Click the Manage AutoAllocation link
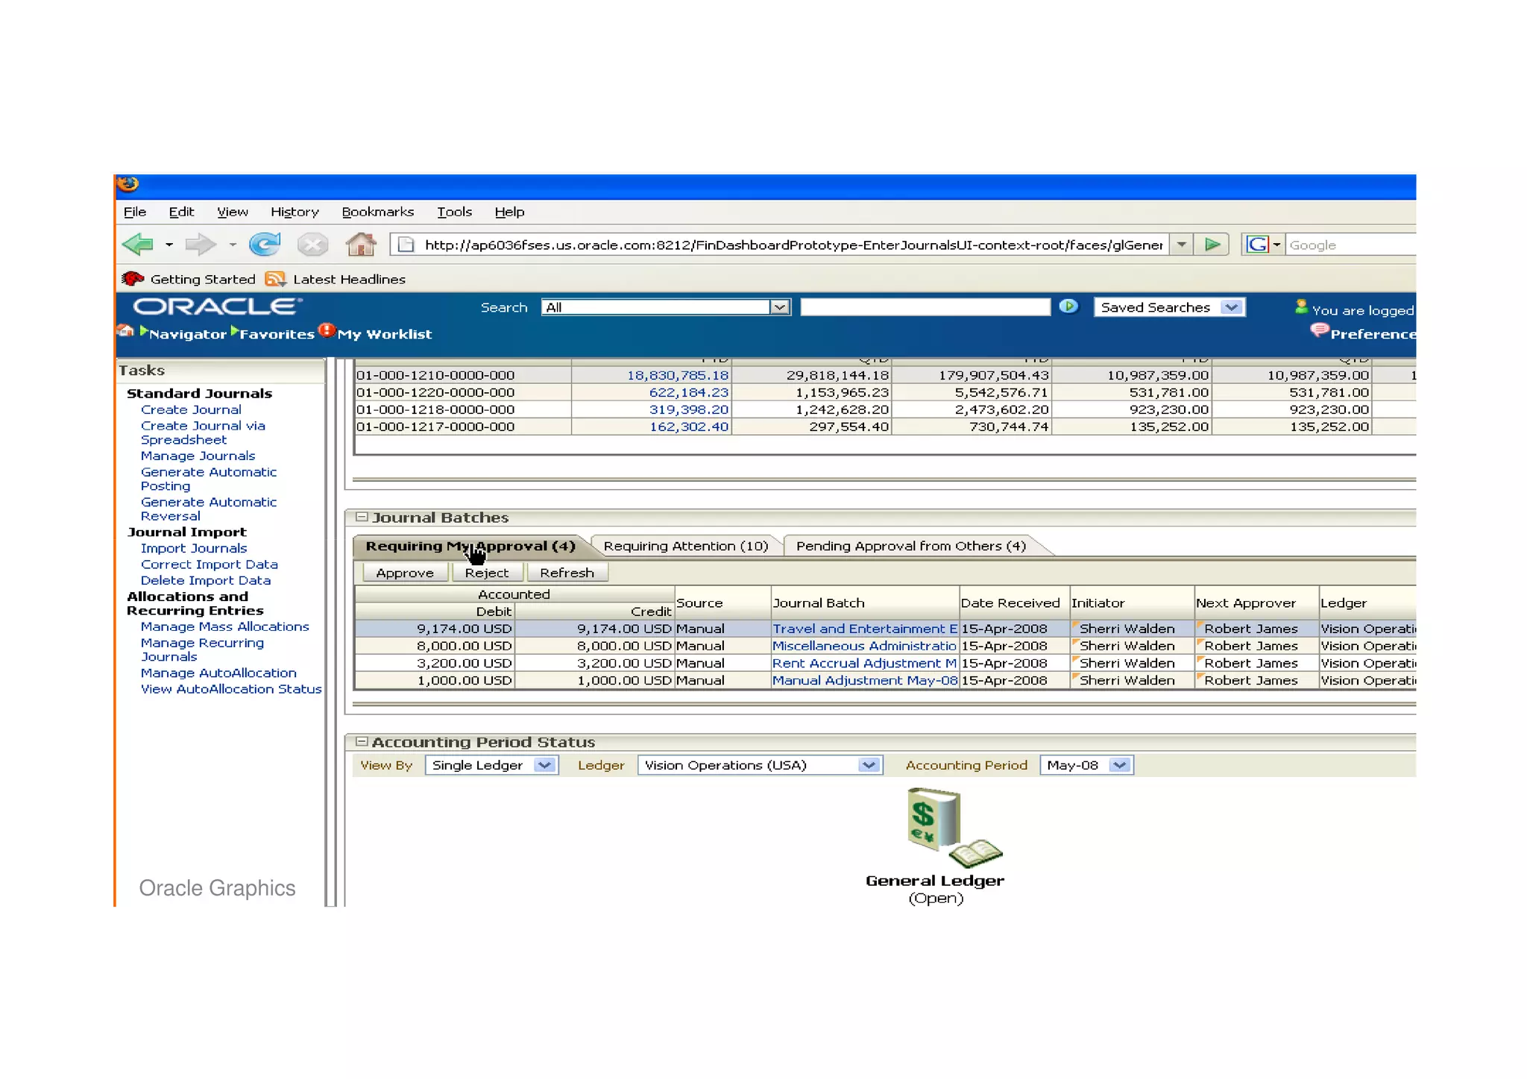This screenshot has height=1079, width=1527. [x=218, y=673]
